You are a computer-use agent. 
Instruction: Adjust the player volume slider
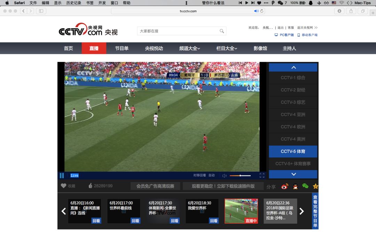240,176
